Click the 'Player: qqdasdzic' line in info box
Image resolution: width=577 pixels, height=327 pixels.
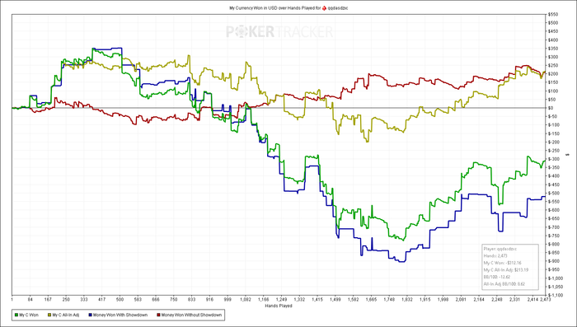500,249
